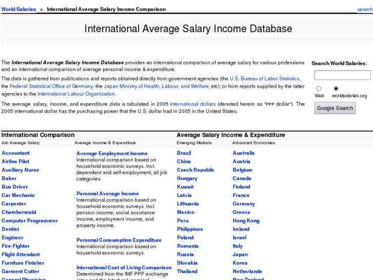Open the Lithuania country link
Viewport: 373px width, 280px height.
(x=188, y=204)
